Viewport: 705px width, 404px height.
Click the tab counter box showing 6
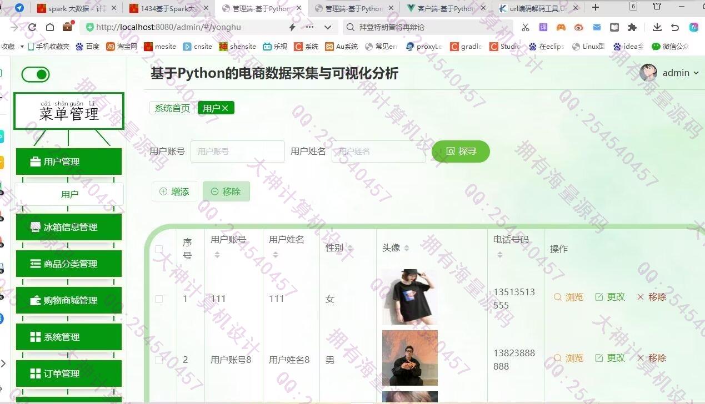[633, 6]
